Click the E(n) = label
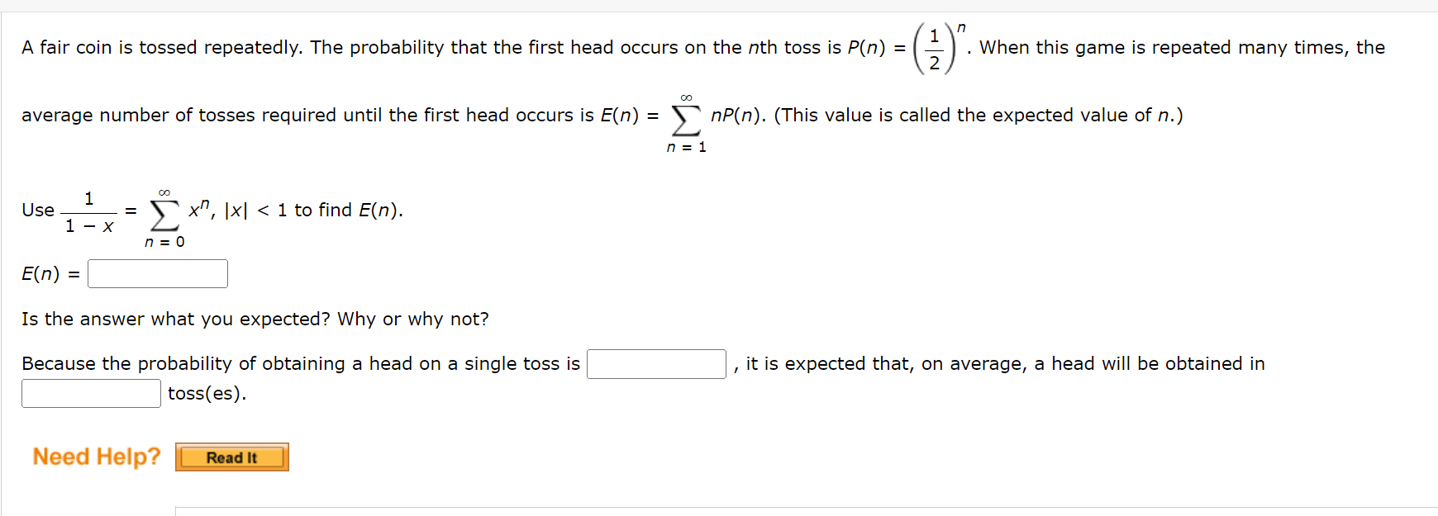The height and width of the screenshot is (516, 1438). tap(50, 273)
